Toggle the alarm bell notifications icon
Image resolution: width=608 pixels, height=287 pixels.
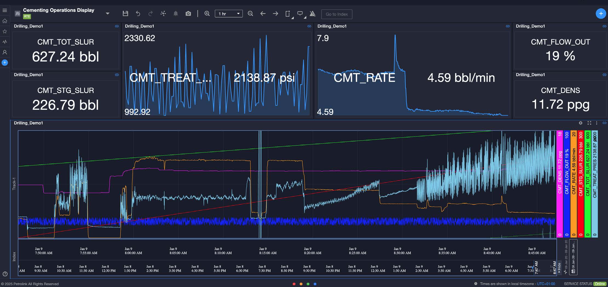176,14
